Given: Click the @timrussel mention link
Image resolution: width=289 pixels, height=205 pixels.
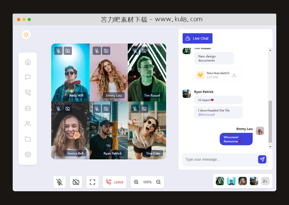Looking at the screenshot, I should click(207, 114).
